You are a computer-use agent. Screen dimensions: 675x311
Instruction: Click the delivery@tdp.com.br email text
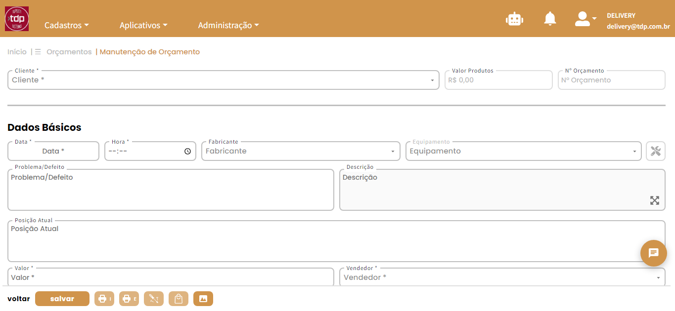click(638, 27)
